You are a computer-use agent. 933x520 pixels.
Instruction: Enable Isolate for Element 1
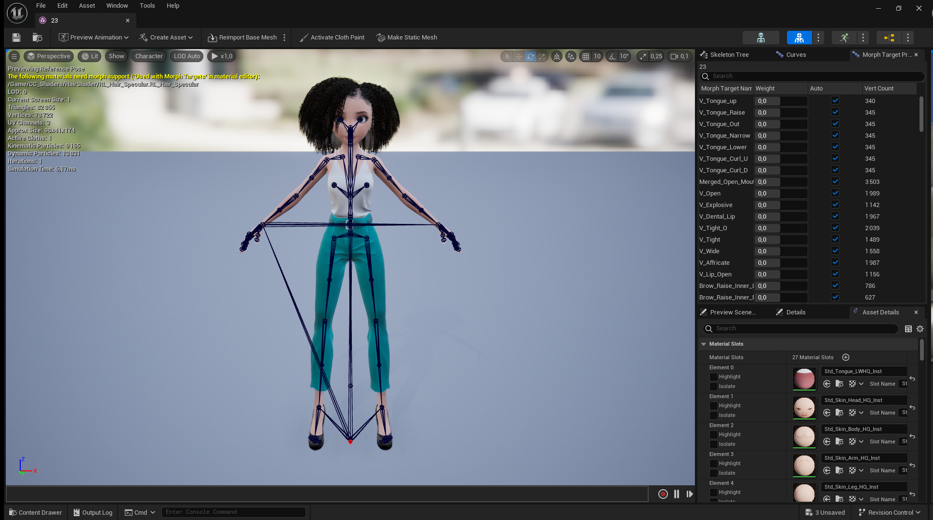pos(714,416)
